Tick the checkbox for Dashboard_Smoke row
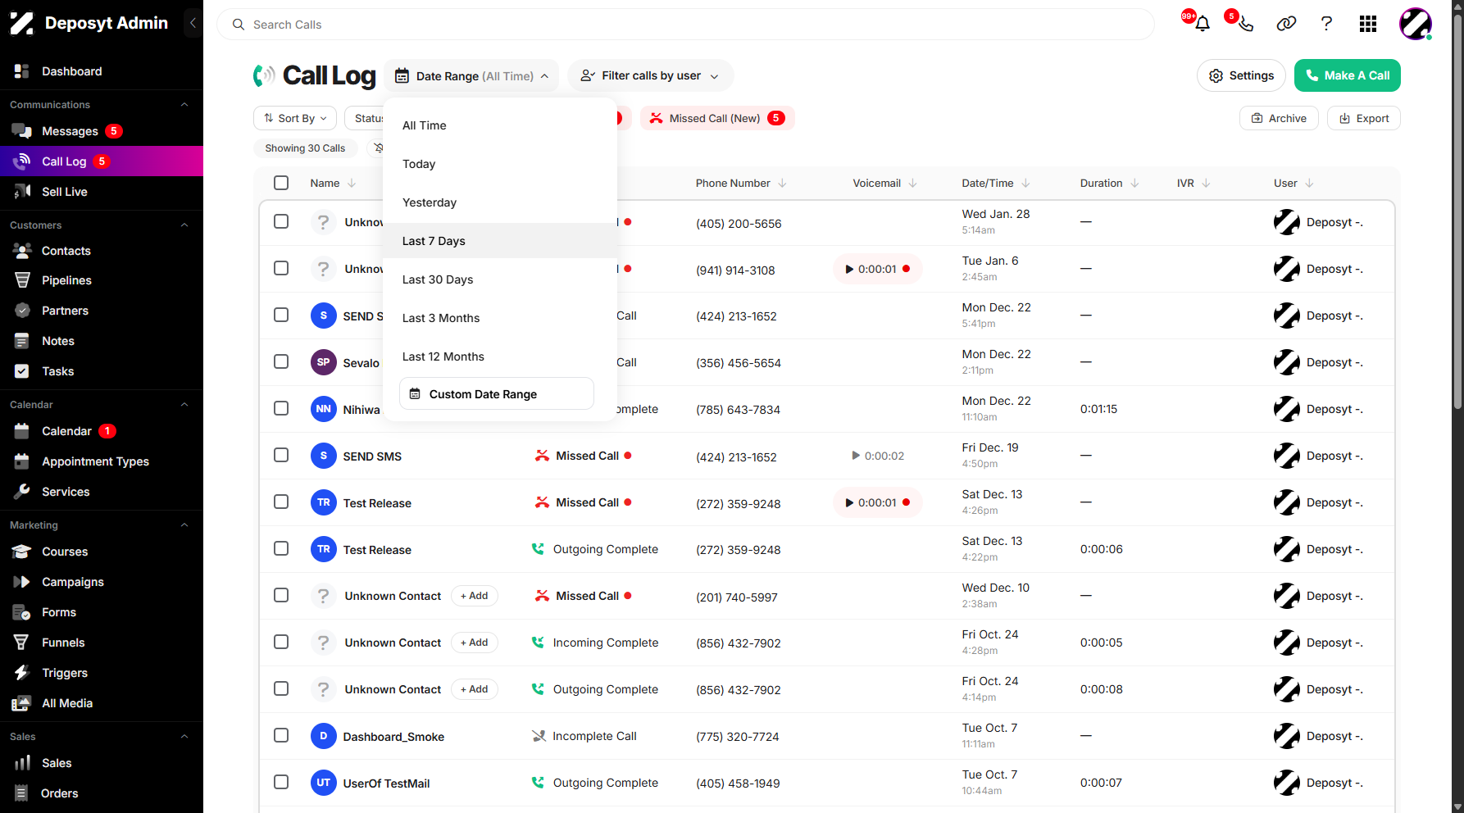1464x813 pixels. [281, 735]
